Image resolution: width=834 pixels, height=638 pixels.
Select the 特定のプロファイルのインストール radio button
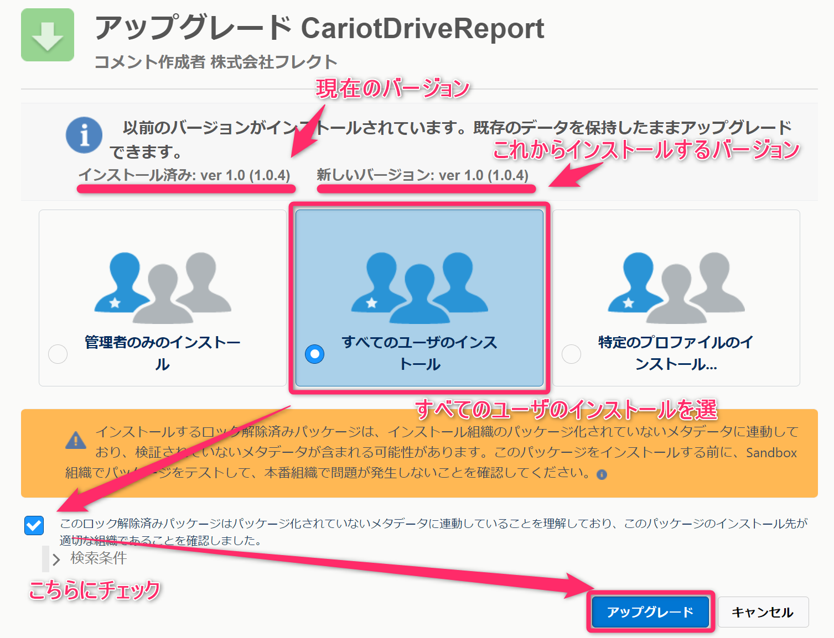coord(572,354)
